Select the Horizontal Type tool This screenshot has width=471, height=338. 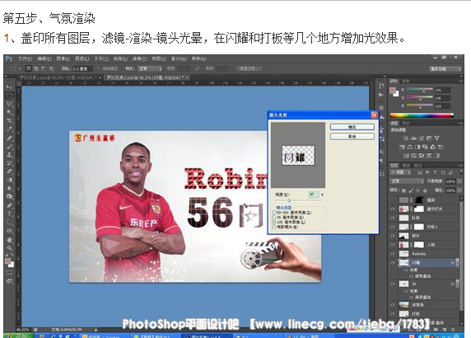(9, 214)
